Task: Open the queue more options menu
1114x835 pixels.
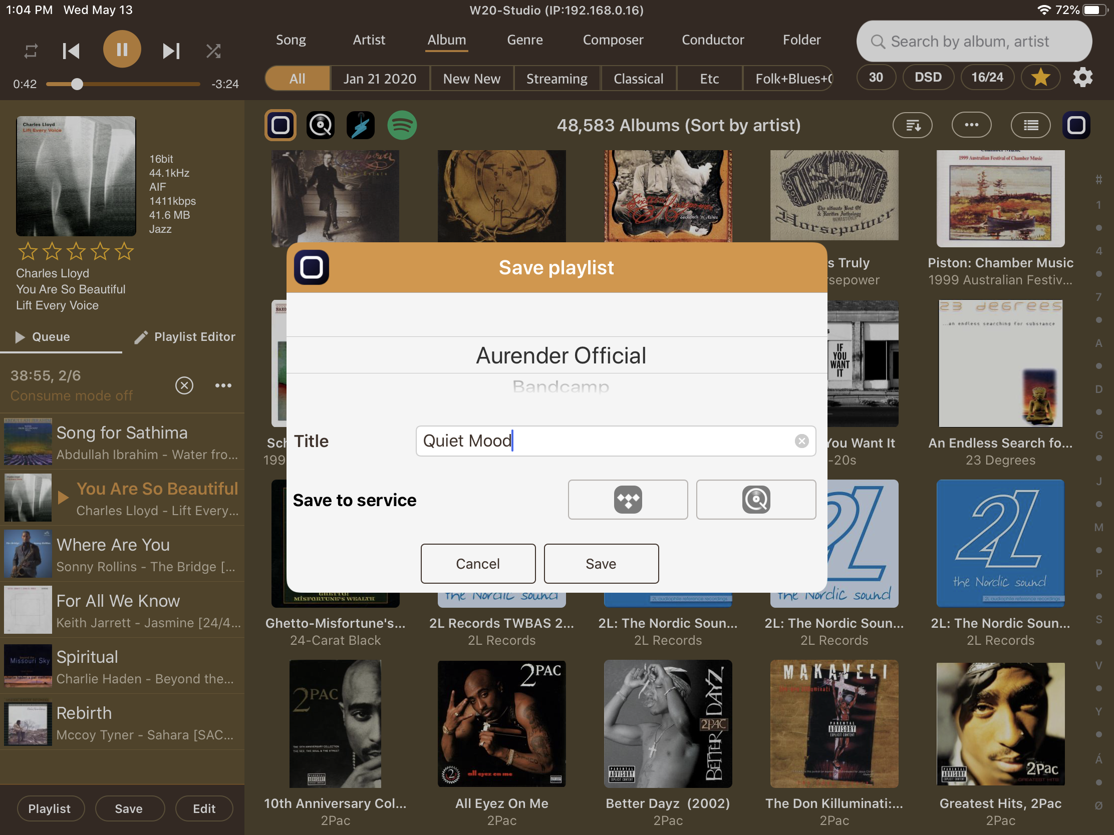Action: click(223, 385)
